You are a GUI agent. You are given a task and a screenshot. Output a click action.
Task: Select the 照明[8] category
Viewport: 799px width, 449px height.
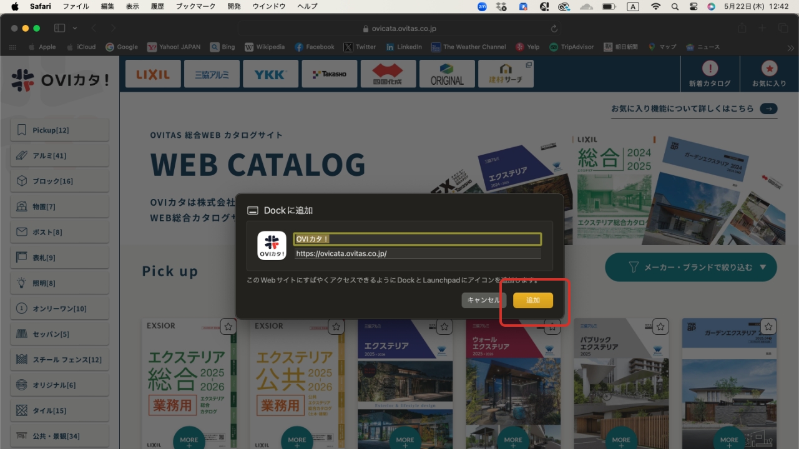[59, 283]
